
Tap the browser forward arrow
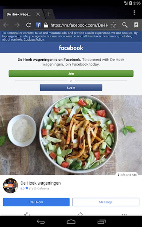coord(17,25)
